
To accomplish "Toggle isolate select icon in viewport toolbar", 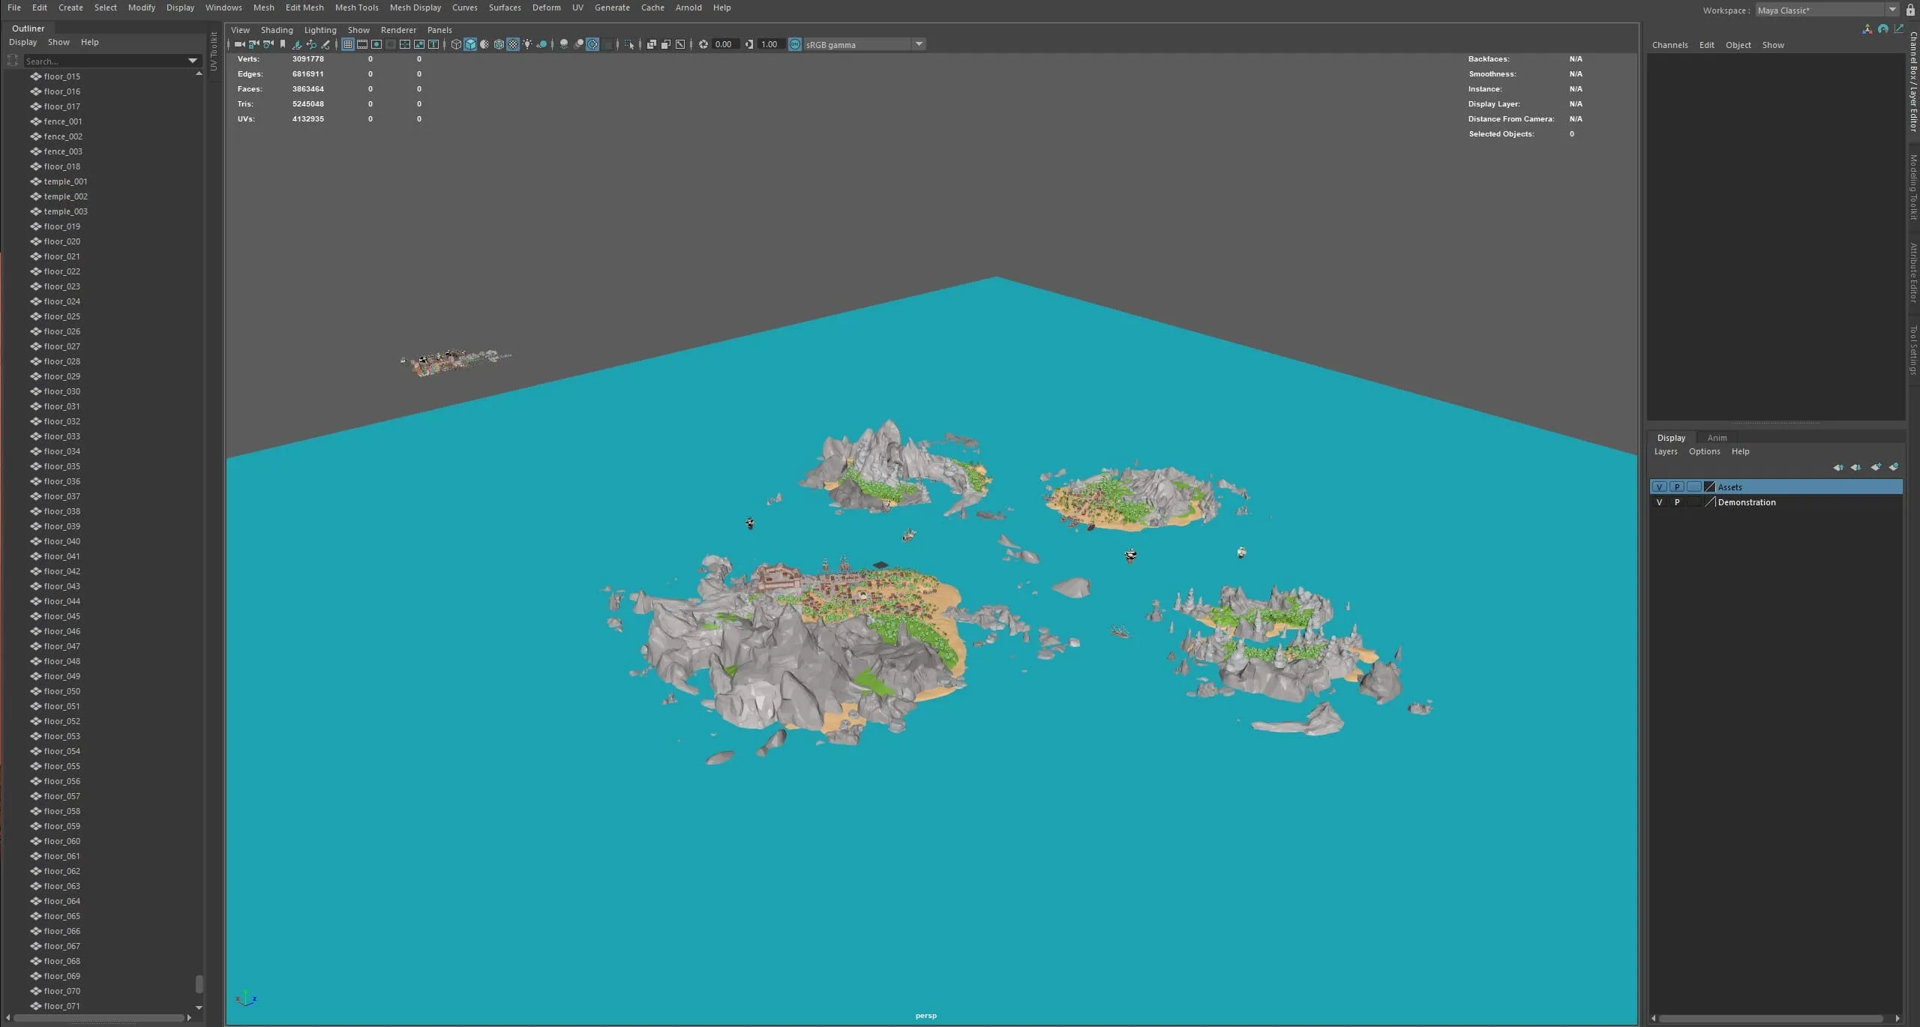I will coord(630,44).
